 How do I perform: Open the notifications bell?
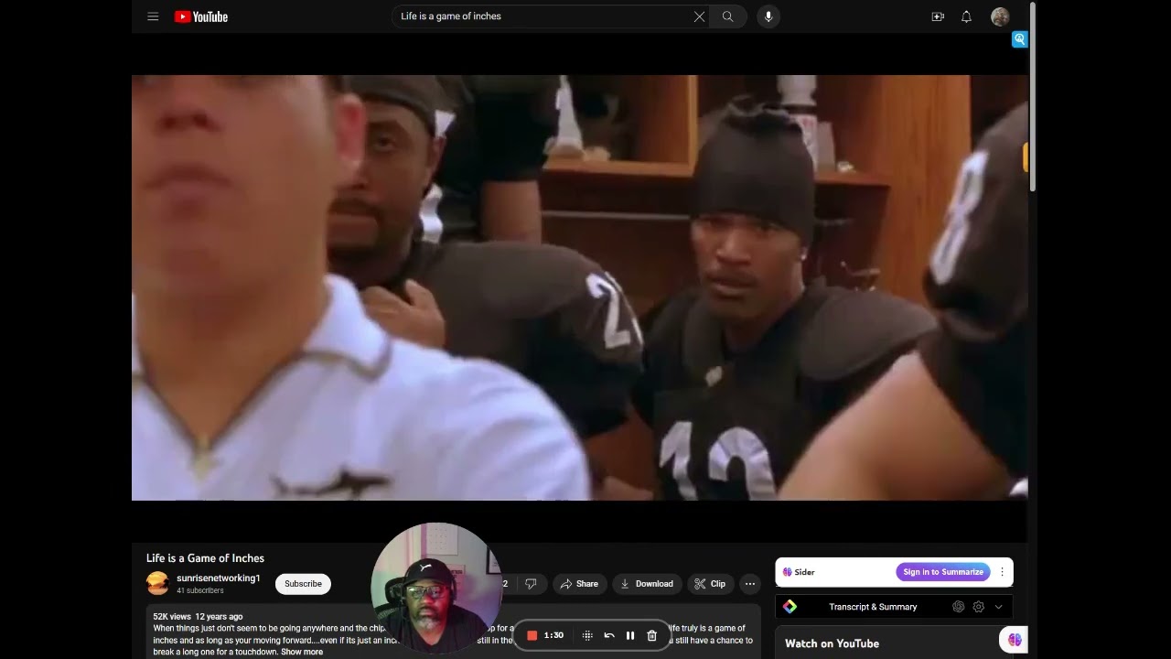coord(966,16)
